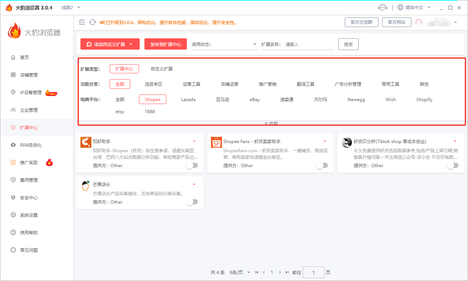Enable the Shopee Fans extension toggle
Screen dimensions: 468x281
pos(322,165)
